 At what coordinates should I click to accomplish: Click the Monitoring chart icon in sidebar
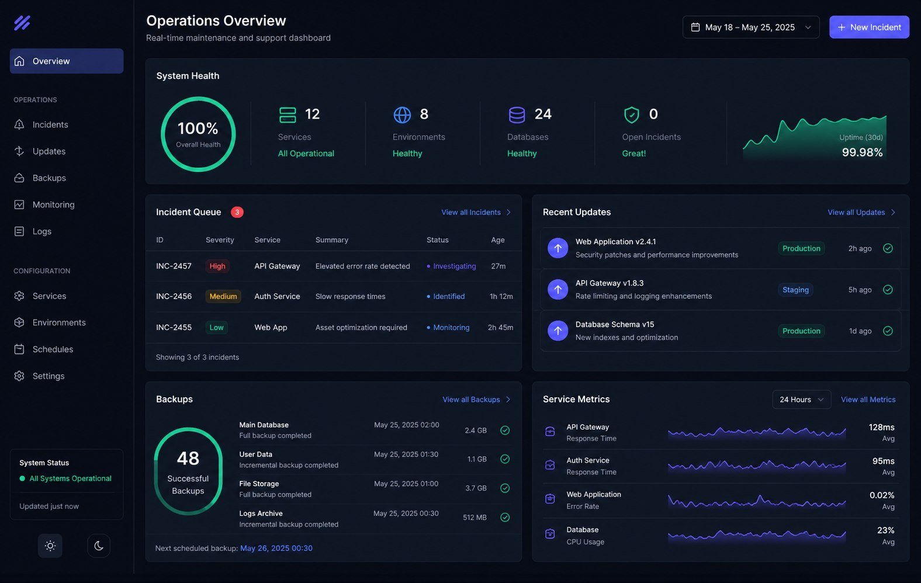(x=19, y=204)
